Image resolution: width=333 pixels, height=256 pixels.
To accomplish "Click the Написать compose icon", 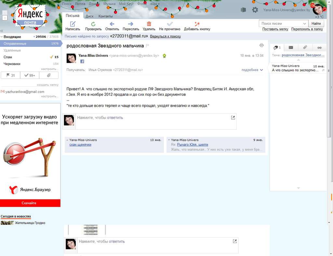I will pos(73,24).
